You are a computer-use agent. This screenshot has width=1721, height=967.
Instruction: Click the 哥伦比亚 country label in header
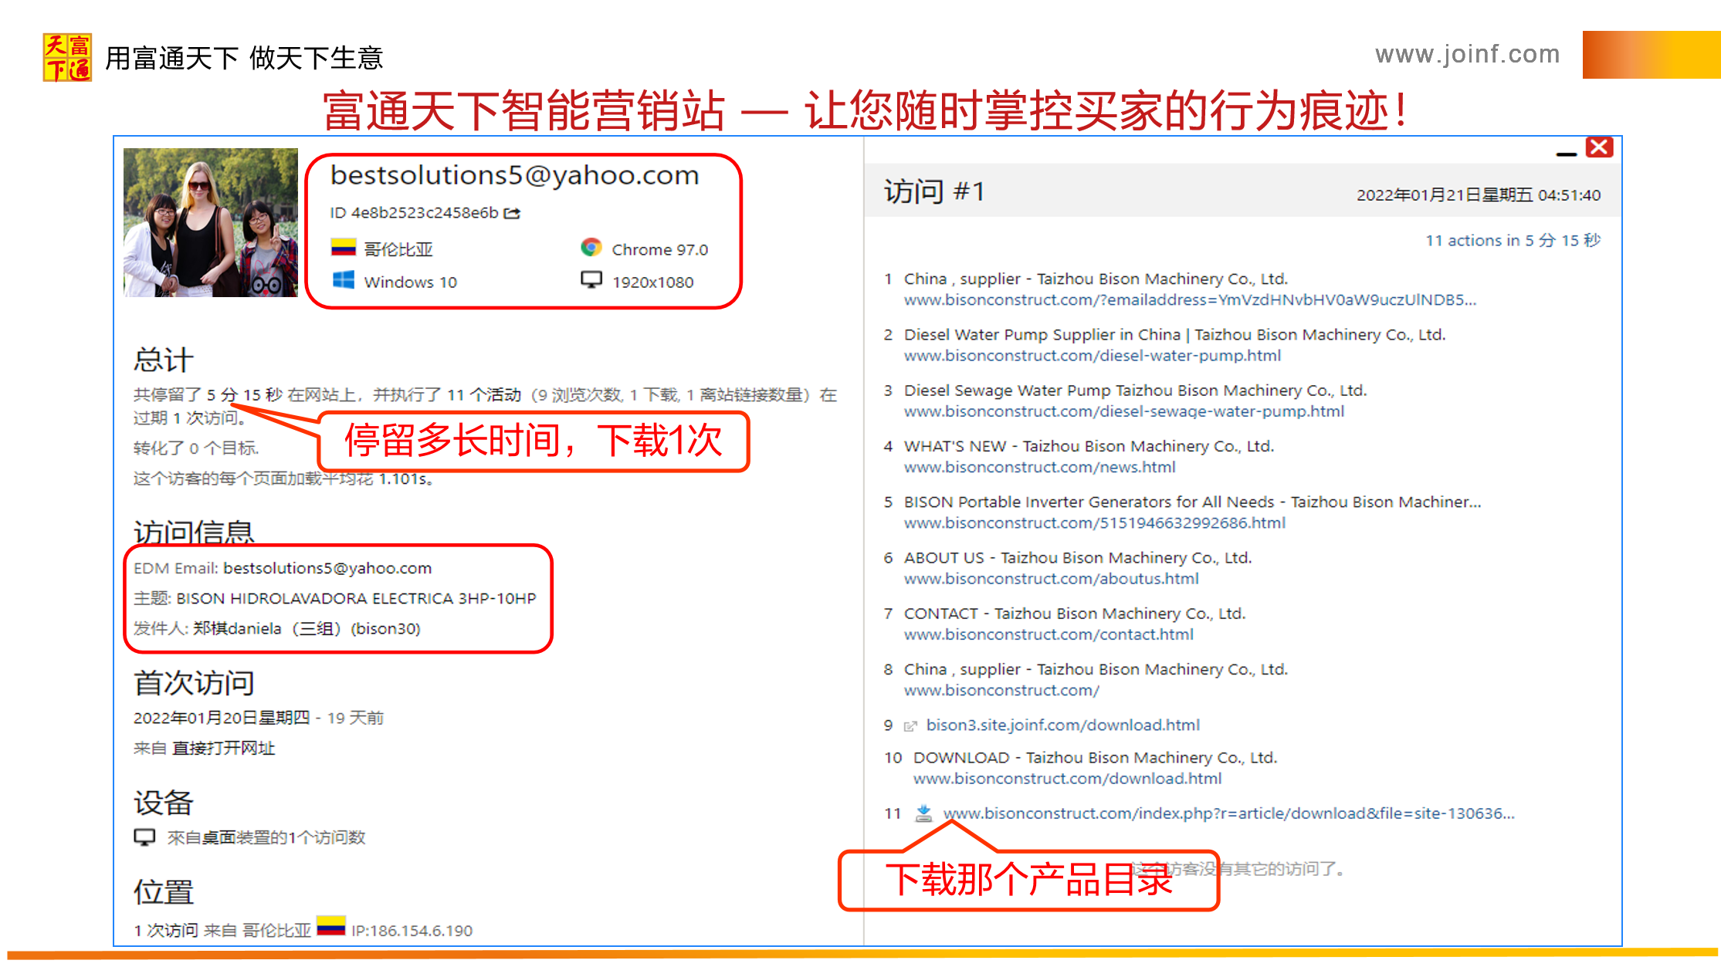coord(398,249)
